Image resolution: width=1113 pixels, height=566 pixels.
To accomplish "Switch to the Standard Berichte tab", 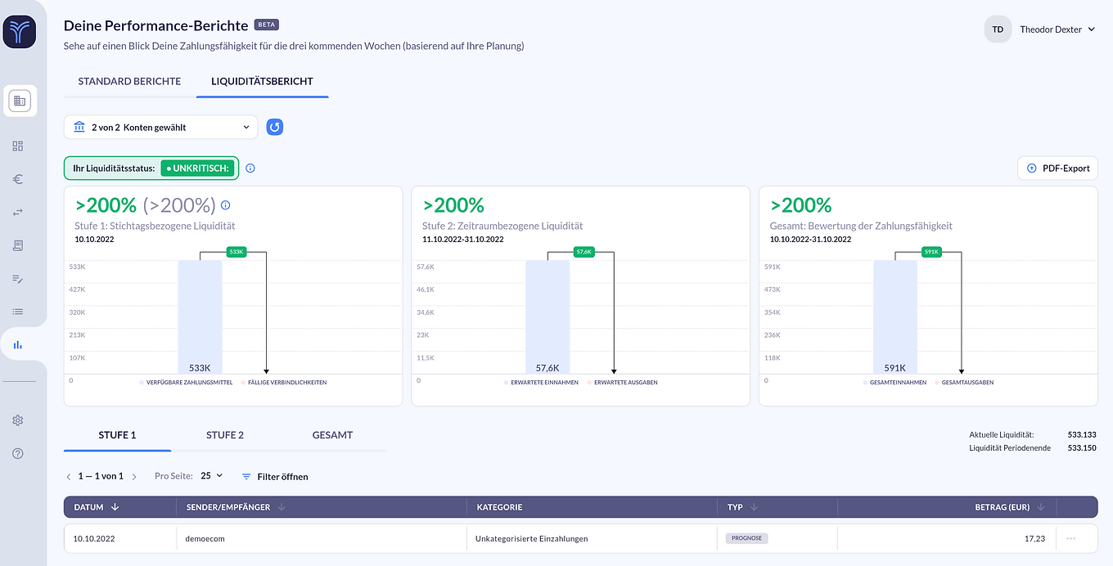I will pyautogui.click(x=129, y=82).
